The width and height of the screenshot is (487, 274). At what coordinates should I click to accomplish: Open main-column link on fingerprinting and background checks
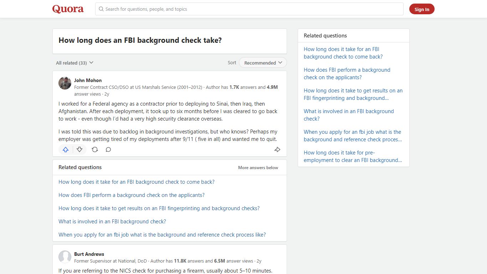[x=159, y=208]
